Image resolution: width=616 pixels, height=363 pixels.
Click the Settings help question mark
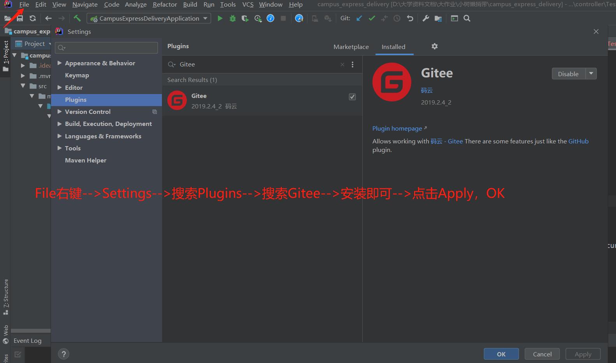coord(63,354)
